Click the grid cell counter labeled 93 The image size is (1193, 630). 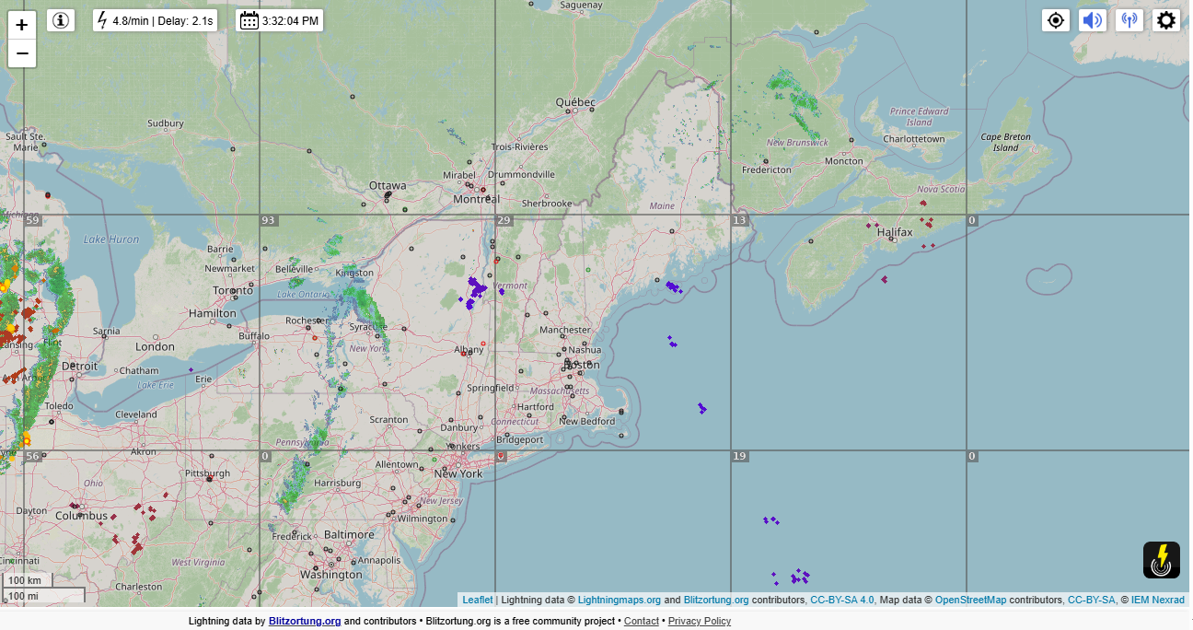(269, 220)
